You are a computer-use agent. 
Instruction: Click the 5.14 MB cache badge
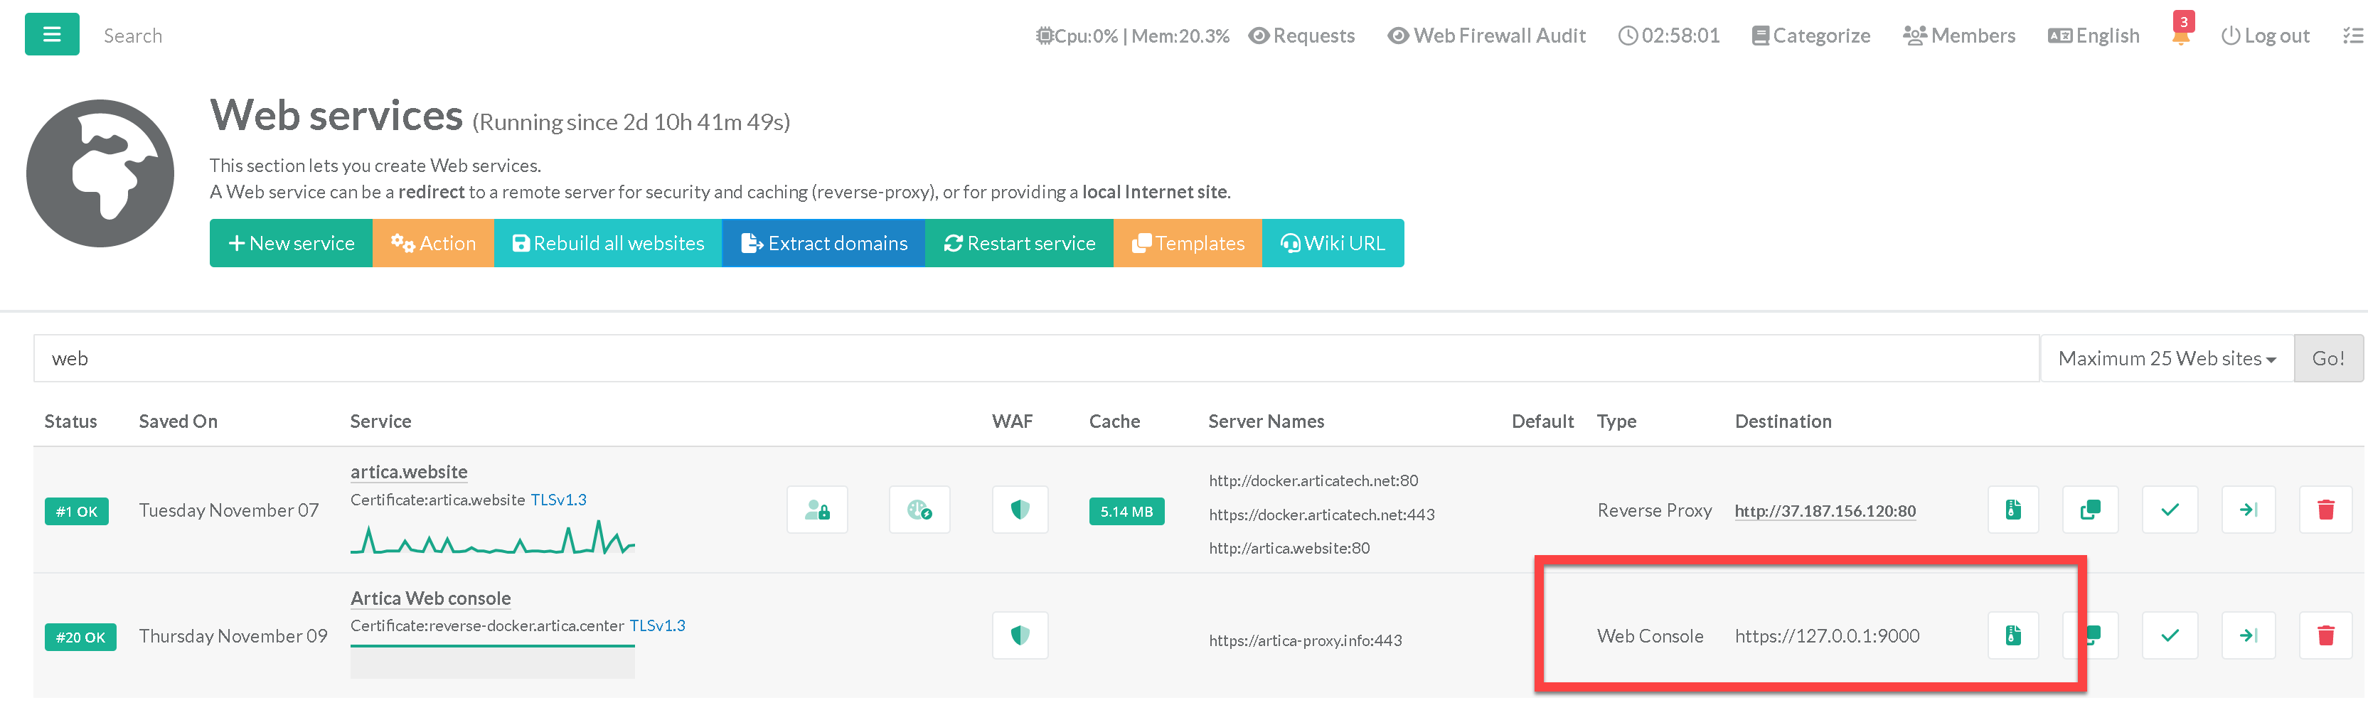point(1126,512)
